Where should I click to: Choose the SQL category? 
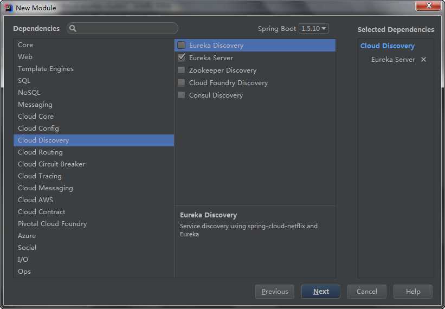coord(94,81)
